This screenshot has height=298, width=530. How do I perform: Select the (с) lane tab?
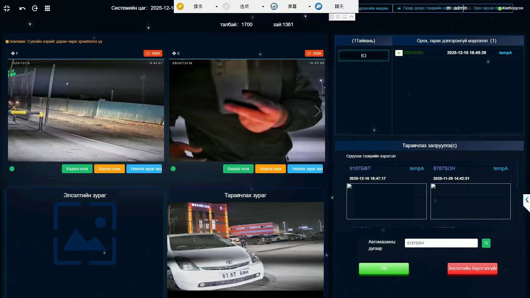point(364,55)
